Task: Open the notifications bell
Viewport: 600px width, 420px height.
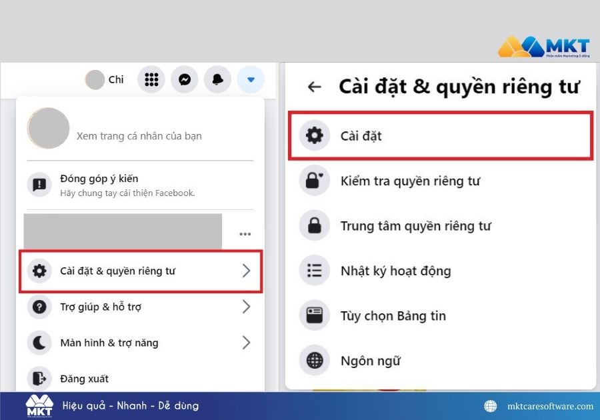Action: (x=217, y=79)
